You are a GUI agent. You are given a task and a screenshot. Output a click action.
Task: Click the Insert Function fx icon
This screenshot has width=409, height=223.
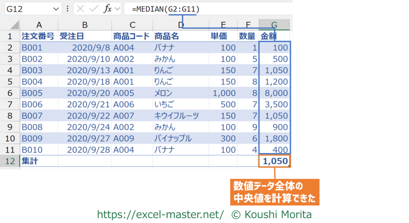pyautogui.click(x=108, y=9)
